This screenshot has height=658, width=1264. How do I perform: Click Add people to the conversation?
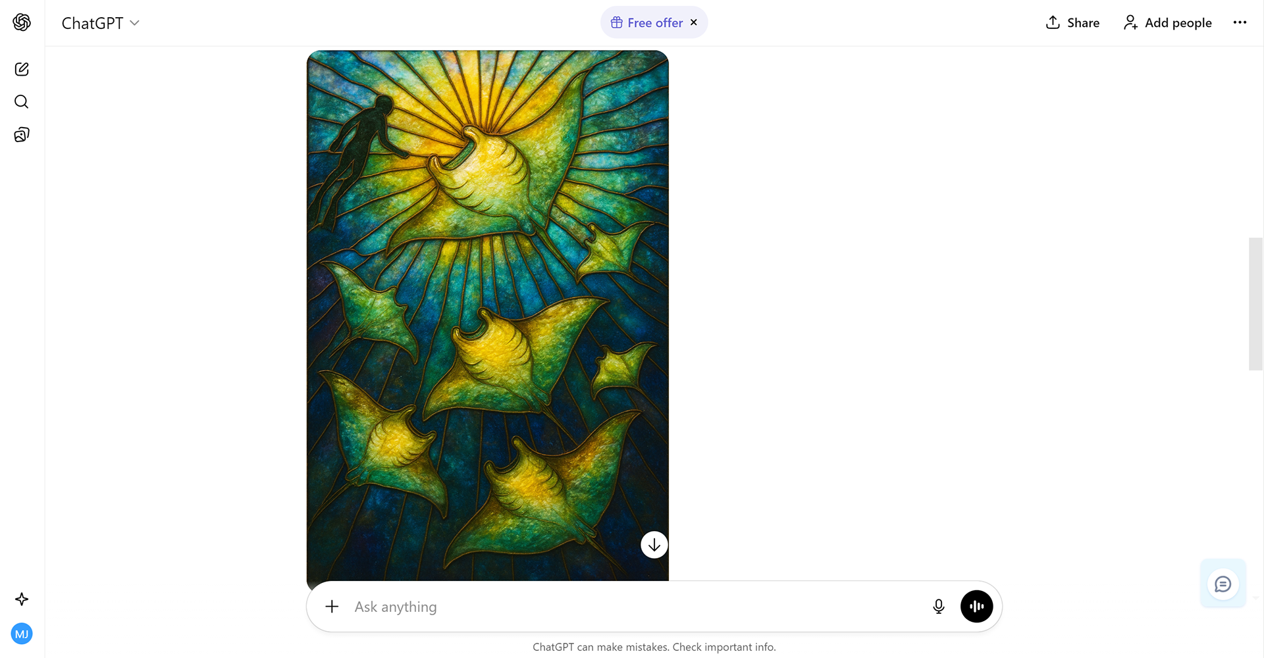[1167, 22]
